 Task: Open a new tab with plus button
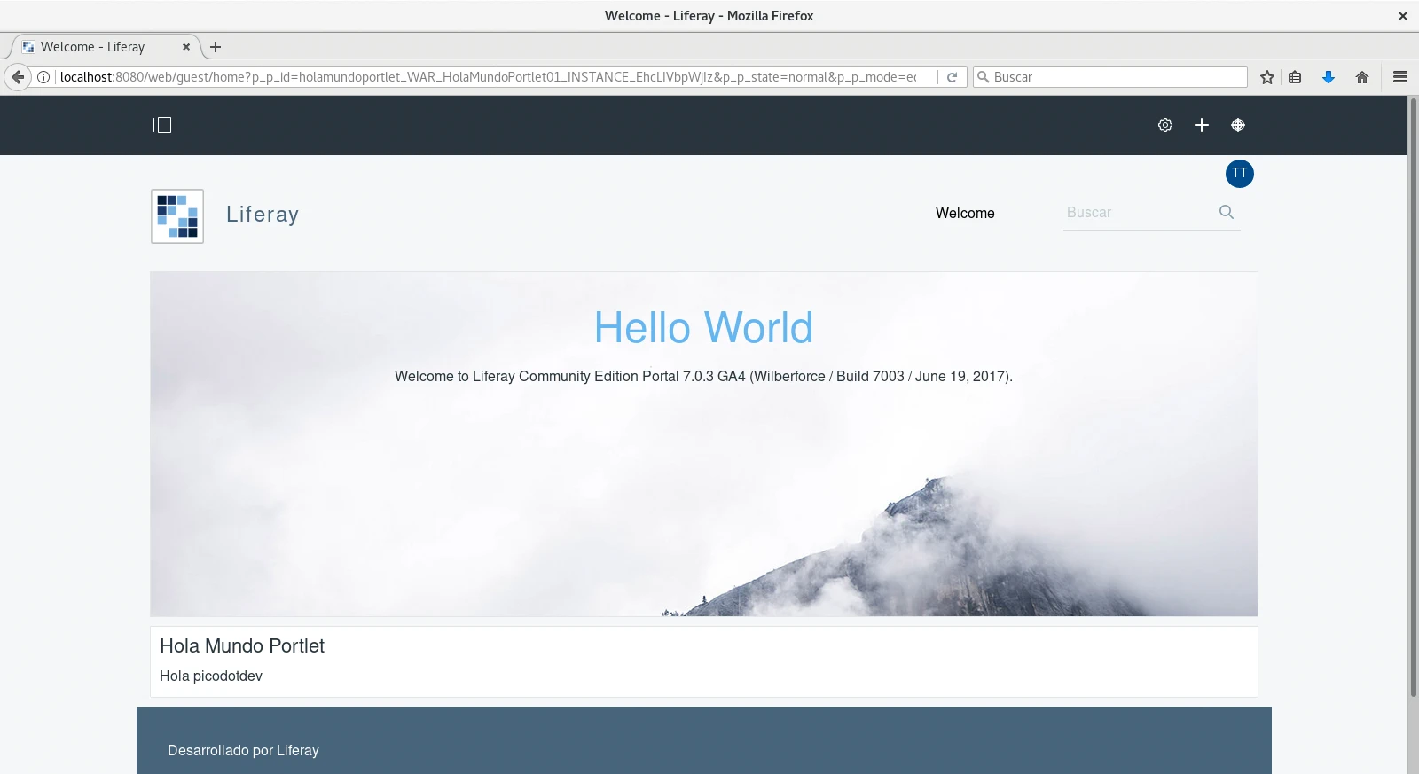pyautogui.click(x=216, y=47)
